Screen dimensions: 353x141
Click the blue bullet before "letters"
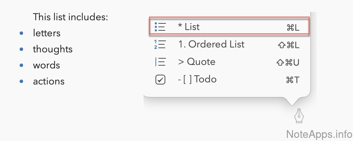coord(22,33)
